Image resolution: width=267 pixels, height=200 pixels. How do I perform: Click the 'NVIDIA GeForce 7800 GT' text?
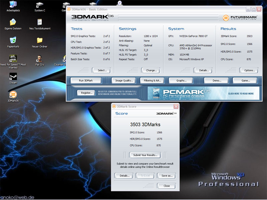193,36
